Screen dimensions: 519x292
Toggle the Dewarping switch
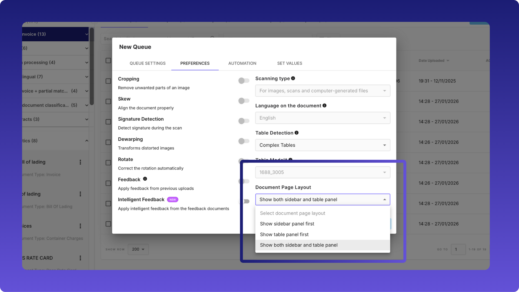pyautogui.click(x=244, y=141)
